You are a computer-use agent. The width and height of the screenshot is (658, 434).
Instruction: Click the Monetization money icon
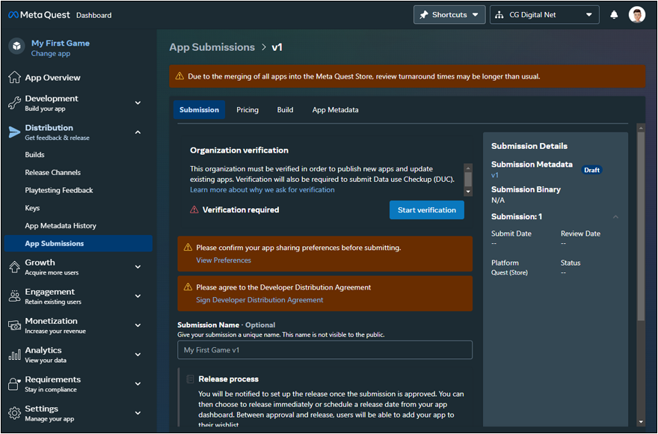[x=14, y=325]
